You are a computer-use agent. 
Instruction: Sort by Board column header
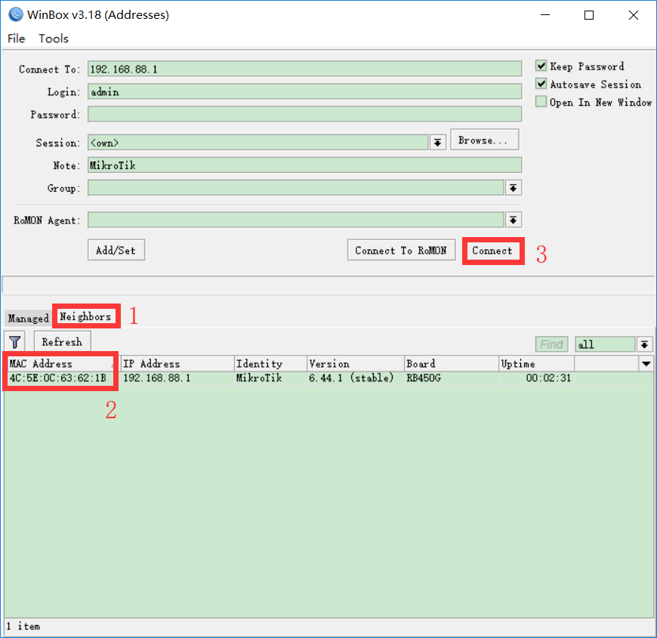452,364
